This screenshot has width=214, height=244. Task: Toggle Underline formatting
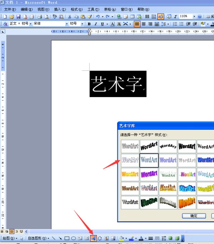102,24
